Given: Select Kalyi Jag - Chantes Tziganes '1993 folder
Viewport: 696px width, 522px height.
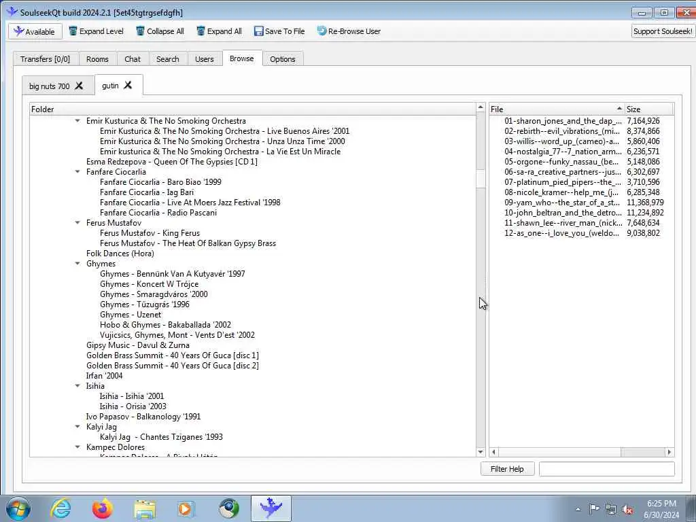Looking at the screenshot, I should pos(162,437).
